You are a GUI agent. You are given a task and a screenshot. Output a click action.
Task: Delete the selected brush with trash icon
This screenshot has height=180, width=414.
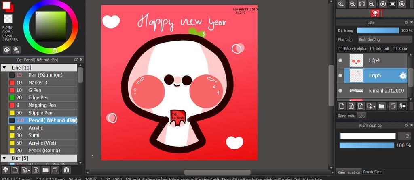[66, 170]
